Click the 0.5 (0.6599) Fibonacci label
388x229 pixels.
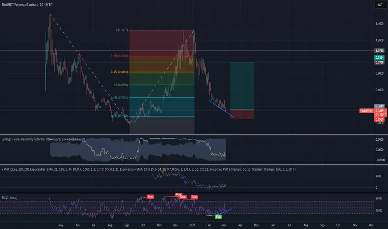121,85
